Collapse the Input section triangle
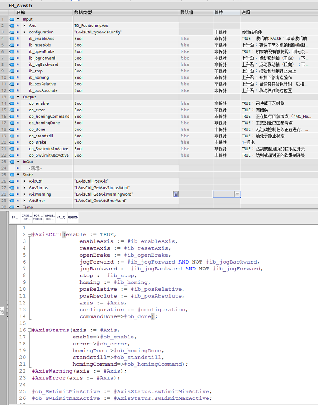Viewport: 318px width, 405px height. (x=18, y=19)
